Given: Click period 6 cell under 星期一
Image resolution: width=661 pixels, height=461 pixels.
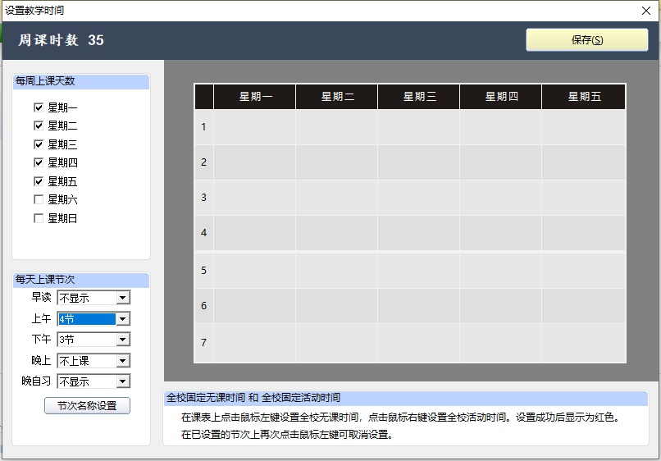Looking at the screenshot, I should coord(254,306).
